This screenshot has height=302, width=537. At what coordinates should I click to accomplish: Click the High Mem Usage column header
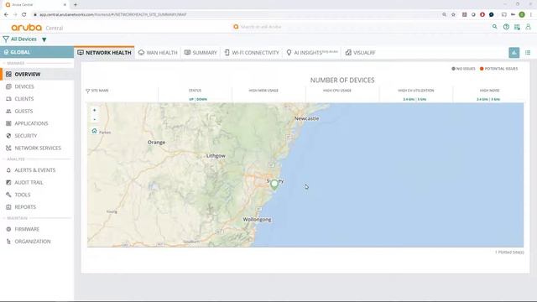[x=263, y=91]
